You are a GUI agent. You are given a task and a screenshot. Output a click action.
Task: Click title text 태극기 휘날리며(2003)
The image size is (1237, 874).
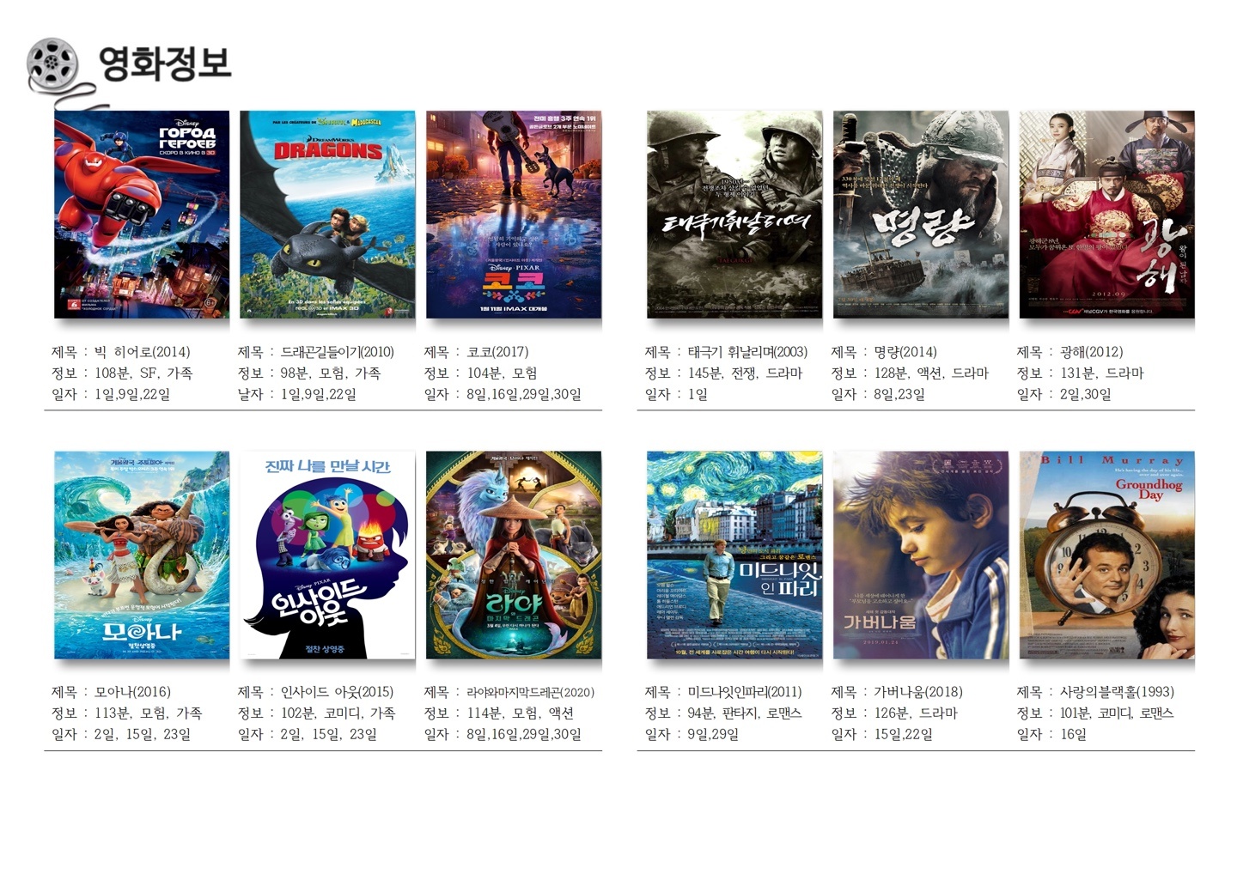coord(748,352)
